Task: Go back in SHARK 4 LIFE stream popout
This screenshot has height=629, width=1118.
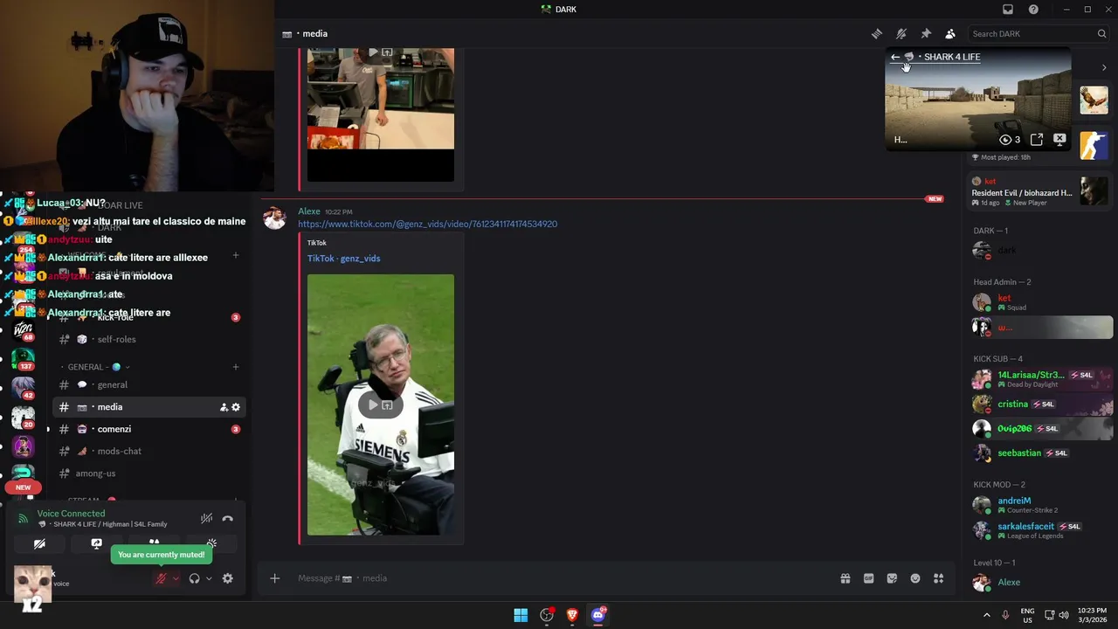Action: point(895,57)
